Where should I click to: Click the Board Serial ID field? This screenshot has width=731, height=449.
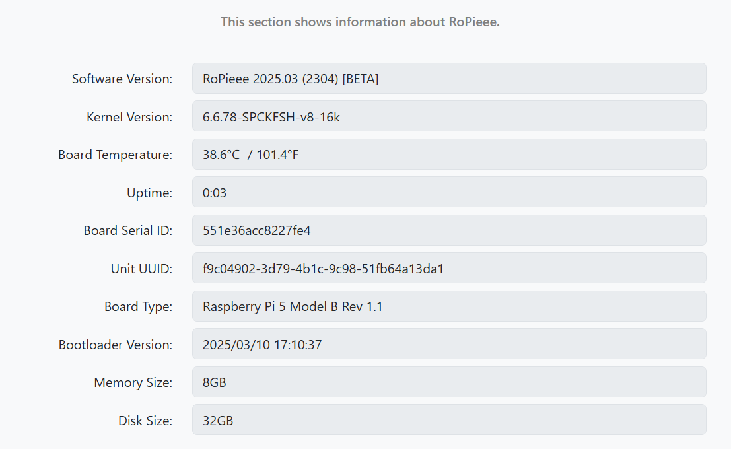[x=449, y=230]
